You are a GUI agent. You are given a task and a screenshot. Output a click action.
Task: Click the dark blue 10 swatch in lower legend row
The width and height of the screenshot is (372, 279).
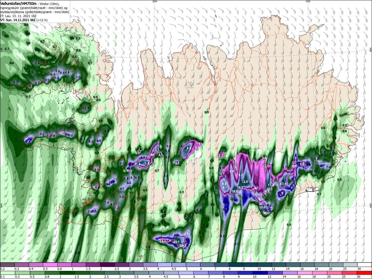point(260,272)
